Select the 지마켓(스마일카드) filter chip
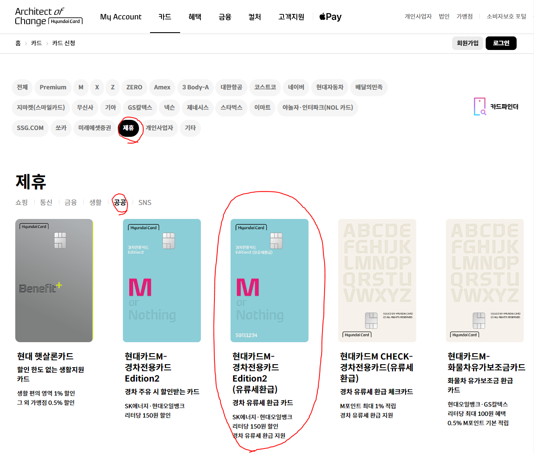Image resolution: width=534 pixels, height=454 pixels. pos(41,108)
